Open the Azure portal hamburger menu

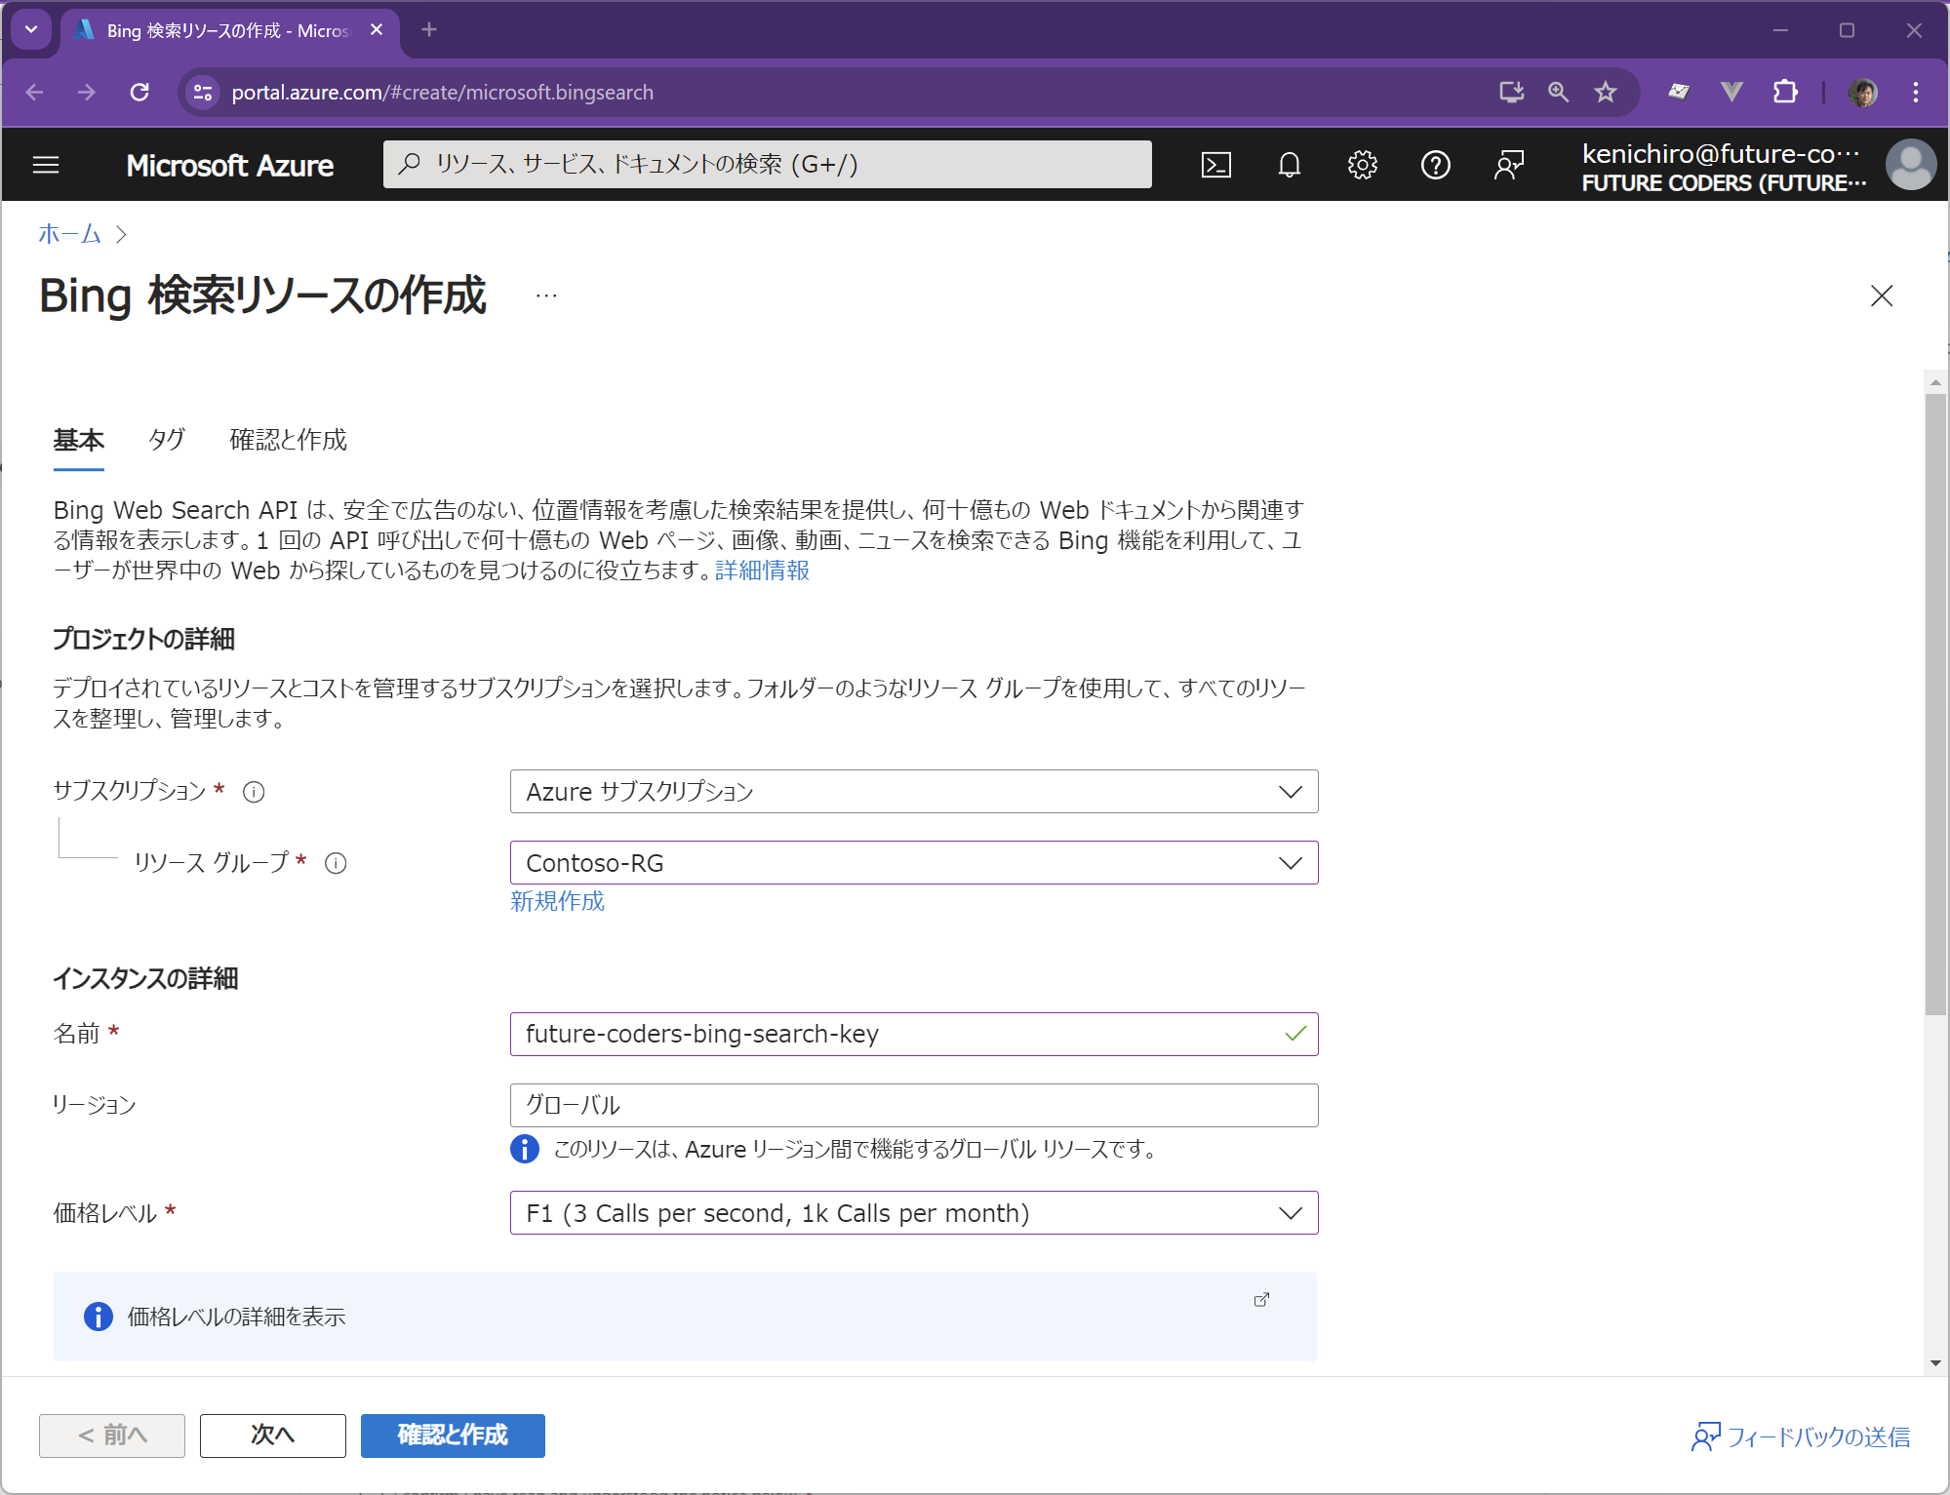coord(45,165)
